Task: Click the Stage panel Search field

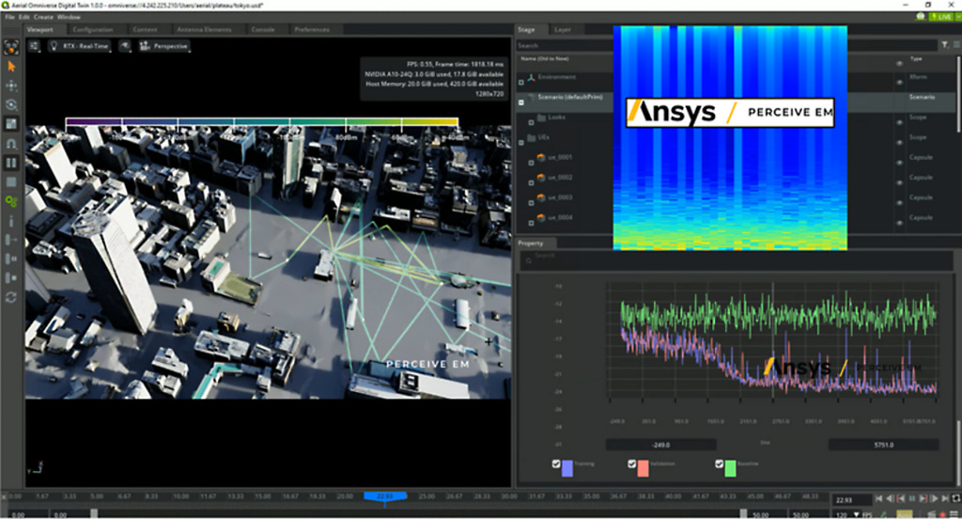Action: [x=565, y=45]
